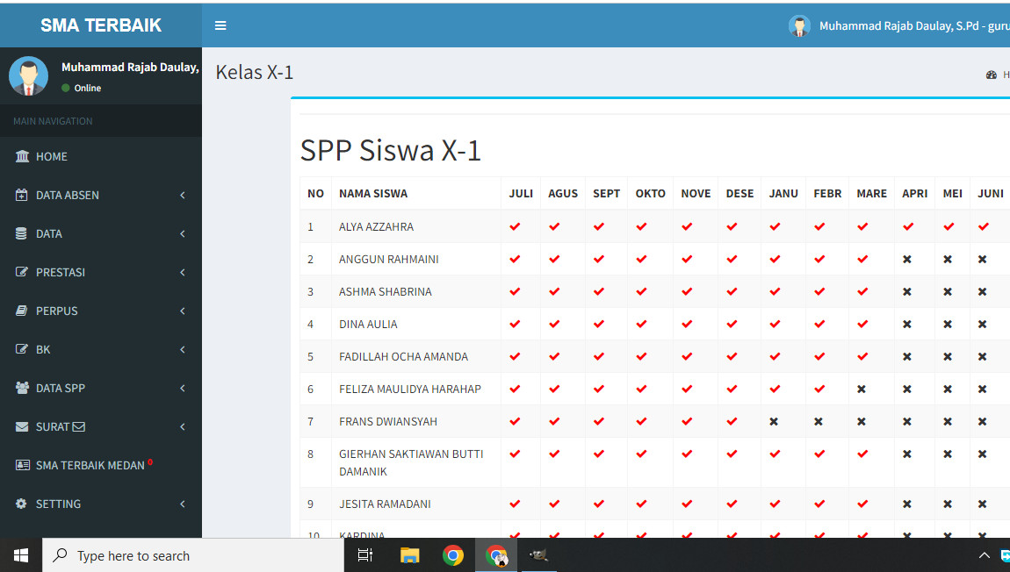Viewport: 1010px width, 572px height.
Task: Toggle Alya Azzahra's JULI payment checkmark
Action: pos(515,226)
